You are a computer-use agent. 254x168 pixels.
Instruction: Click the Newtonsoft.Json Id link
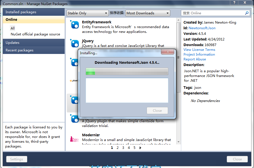pyautogui.click(x=202, y=28)
